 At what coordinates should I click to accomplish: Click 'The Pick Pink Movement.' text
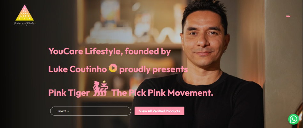tap(162, 92)
